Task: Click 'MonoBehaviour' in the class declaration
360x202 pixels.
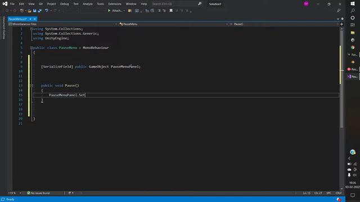Action: pos(96,48)
